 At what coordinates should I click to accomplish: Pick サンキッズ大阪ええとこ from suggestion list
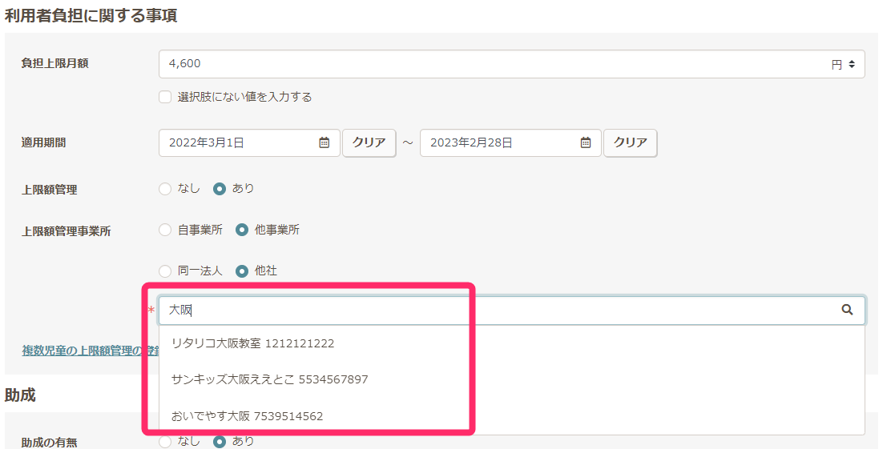tap(269, 379)
